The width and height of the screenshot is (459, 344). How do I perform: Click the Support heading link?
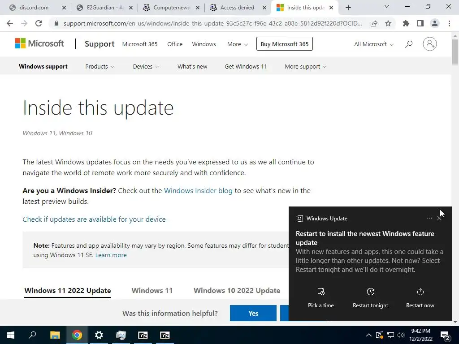coord(100,44)
